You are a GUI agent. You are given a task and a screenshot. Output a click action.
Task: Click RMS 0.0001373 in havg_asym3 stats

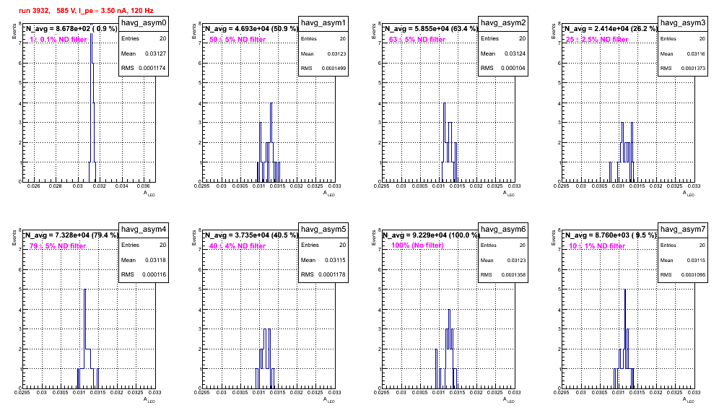pos(683,69)
